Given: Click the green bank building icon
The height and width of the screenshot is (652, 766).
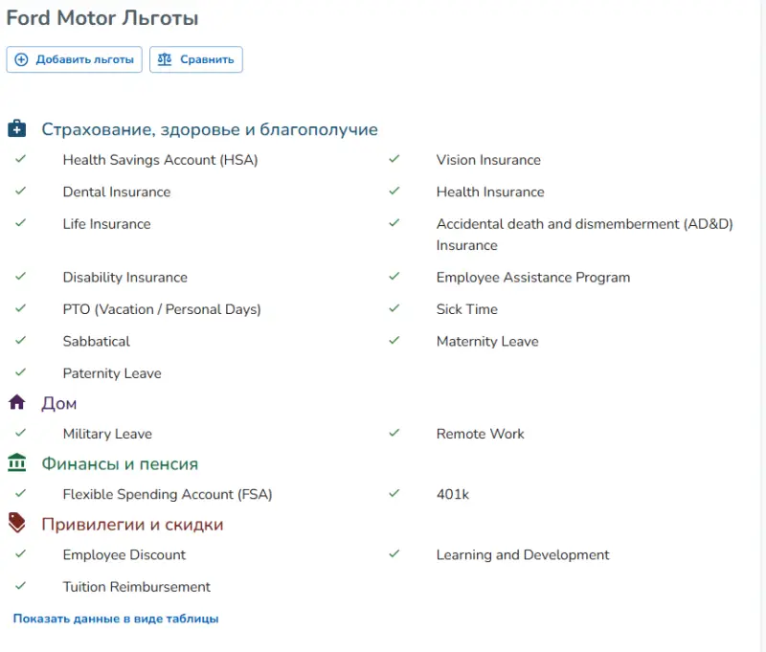Looking at the screenshot, I should click(x=16, y=463).
